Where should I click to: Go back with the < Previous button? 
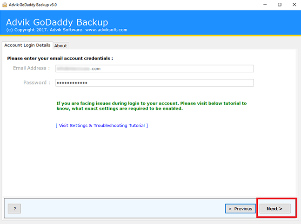tap(241, 209)
